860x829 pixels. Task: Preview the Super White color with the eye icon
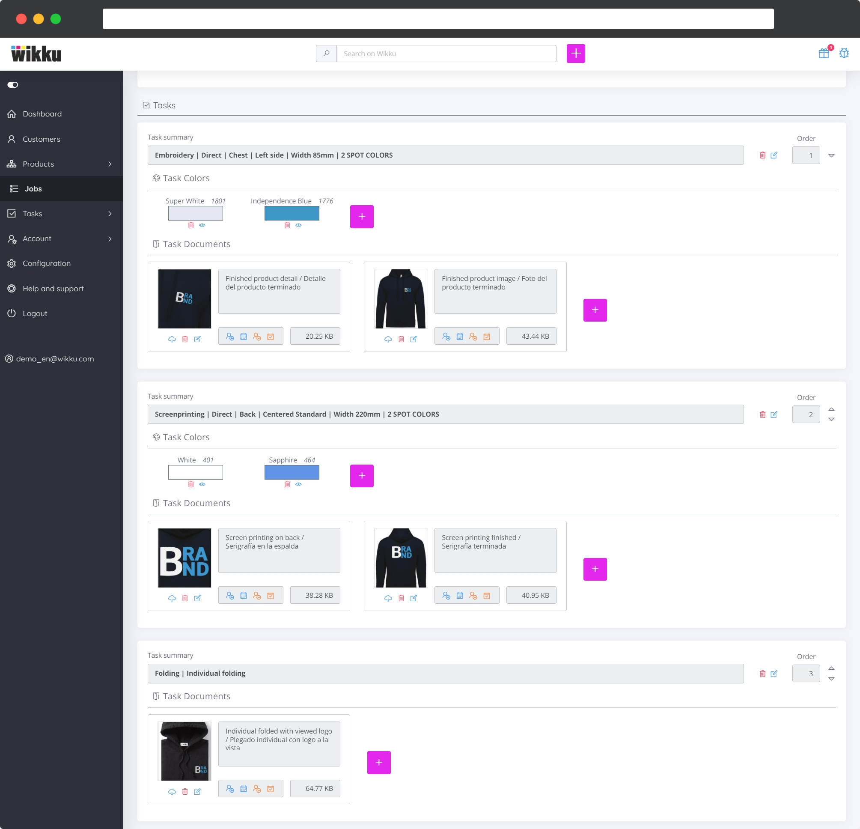pyautogui.click(x=202, y=225)
